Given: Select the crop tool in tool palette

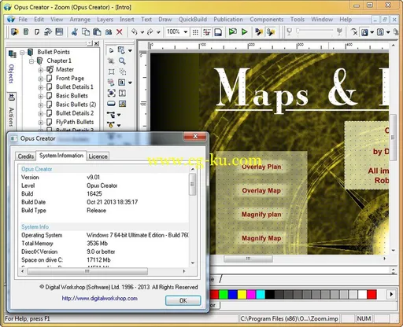Looking at the screenshot, I should coord(111,61).
